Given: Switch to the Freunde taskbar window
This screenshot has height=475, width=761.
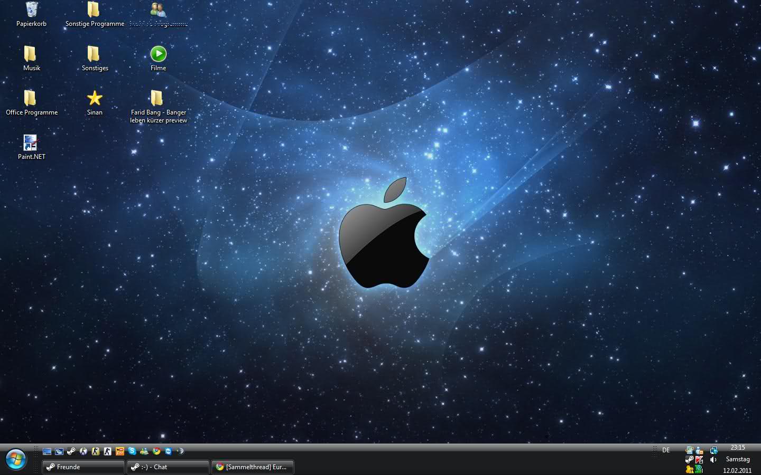Looking at the screenshot, I should coord(83,467).
